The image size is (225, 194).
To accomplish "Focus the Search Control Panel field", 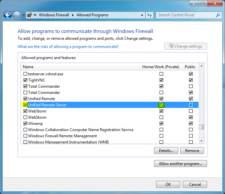I will coord(189,15).
